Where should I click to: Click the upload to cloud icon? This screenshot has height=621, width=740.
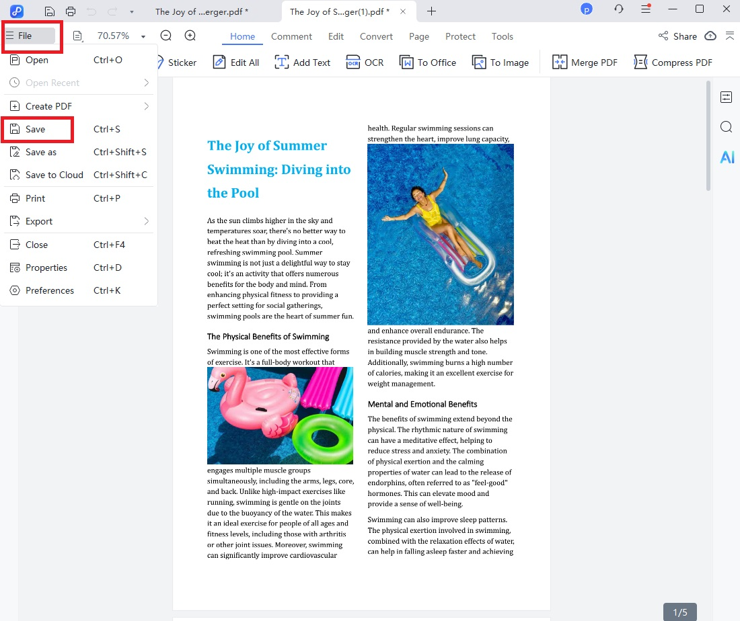[x=710, y=36]
